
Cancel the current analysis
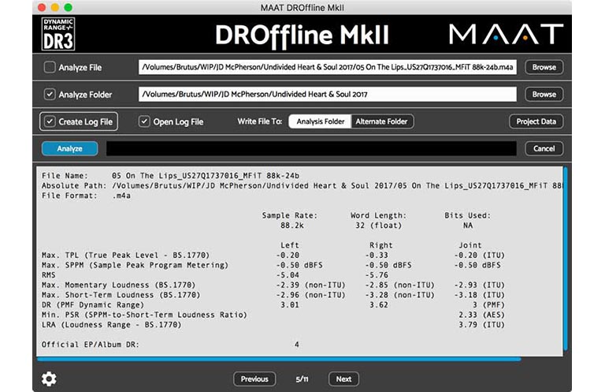pos(544,148)
